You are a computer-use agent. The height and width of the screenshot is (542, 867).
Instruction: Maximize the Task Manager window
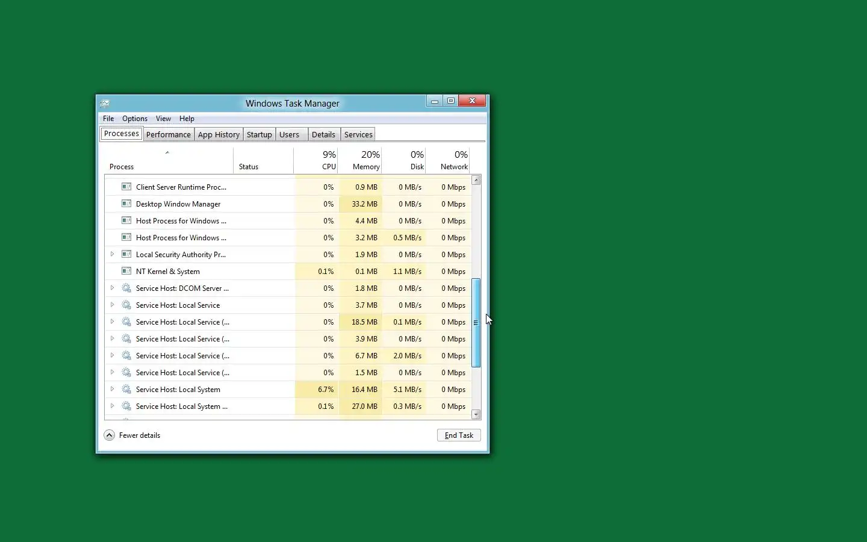coord(451,101)
